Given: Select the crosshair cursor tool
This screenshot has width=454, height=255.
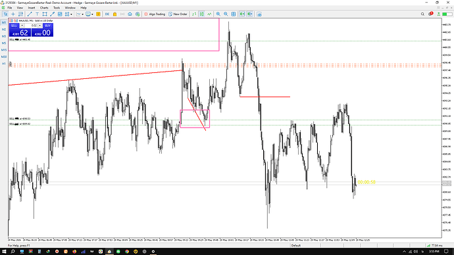Looking at the screenshot, I should point(13,14).
